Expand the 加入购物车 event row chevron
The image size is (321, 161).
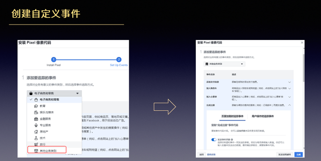point(289,89)
